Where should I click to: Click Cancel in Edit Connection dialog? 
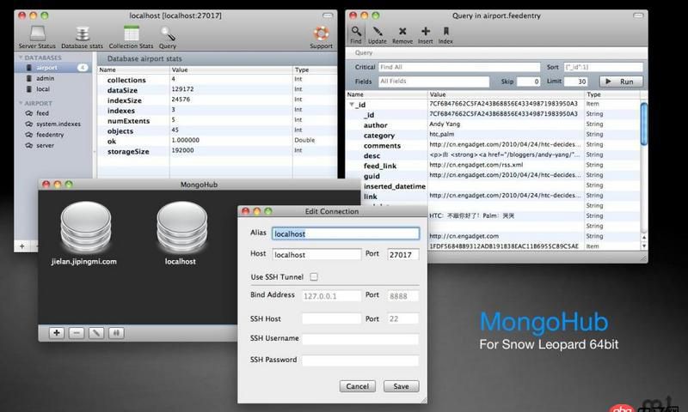(x=358, y=386)
